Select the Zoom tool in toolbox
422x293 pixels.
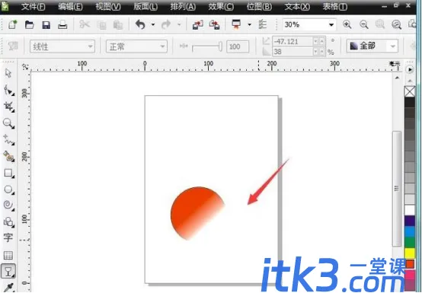click(x=8, y=123)
